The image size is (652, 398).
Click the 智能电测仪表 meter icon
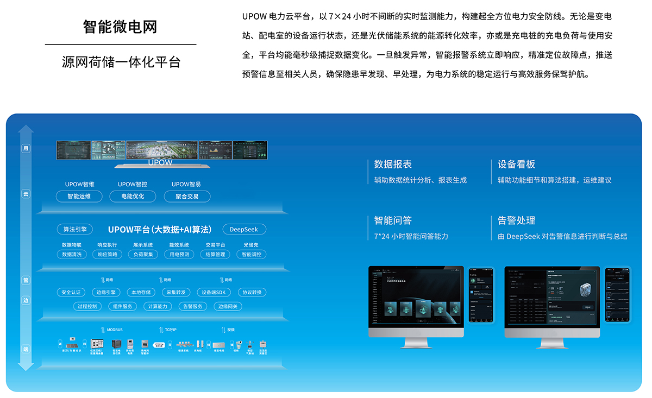(x=116, y=344)
